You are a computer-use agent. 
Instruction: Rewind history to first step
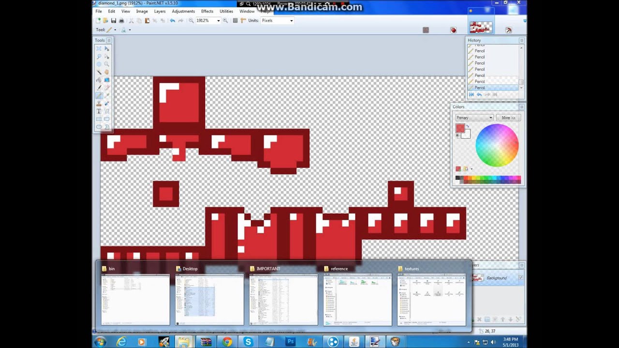point(472,95)
